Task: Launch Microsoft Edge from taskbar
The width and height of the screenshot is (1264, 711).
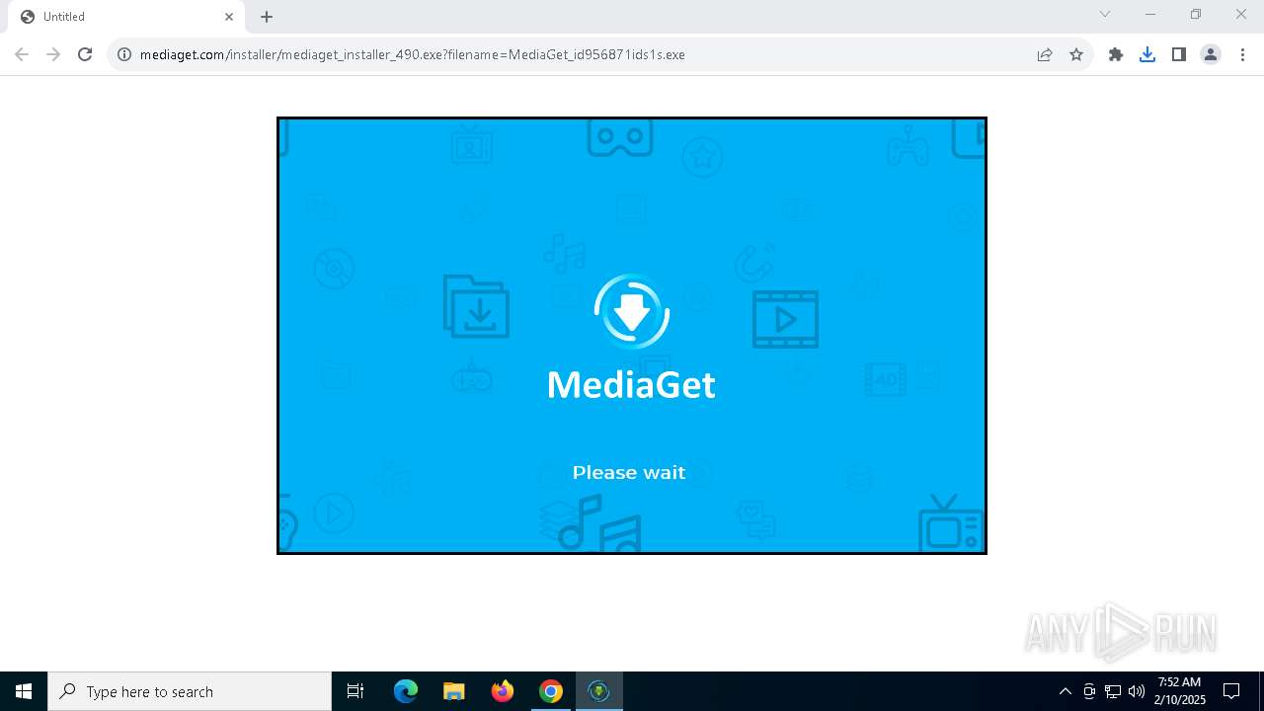Action: (x=406, y=691)
